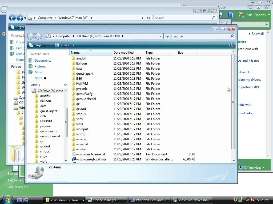273x204 pixels.
Task: Open Music favorite link
Action: coord(39,72)
